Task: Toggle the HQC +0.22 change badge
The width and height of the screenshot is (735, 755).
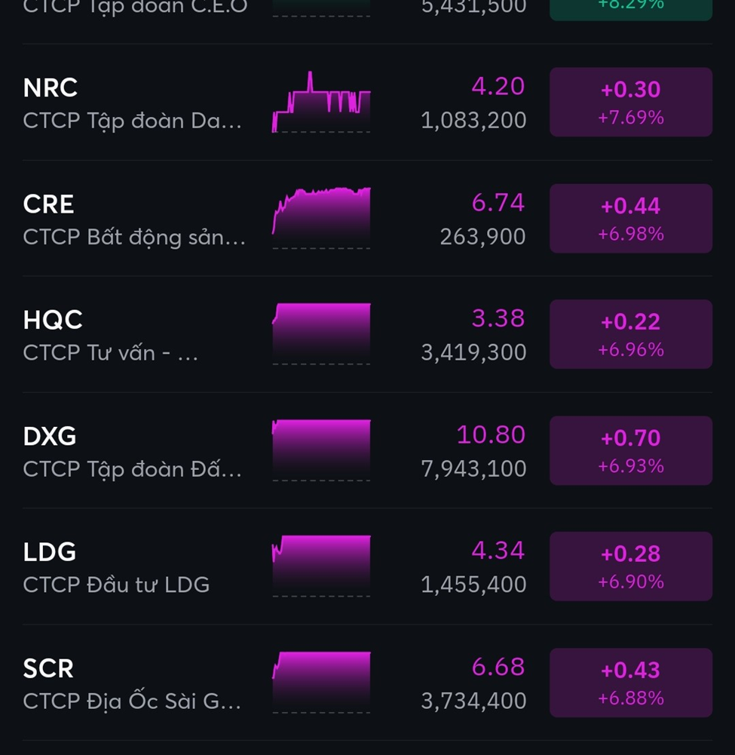Action: click(630, 334)
